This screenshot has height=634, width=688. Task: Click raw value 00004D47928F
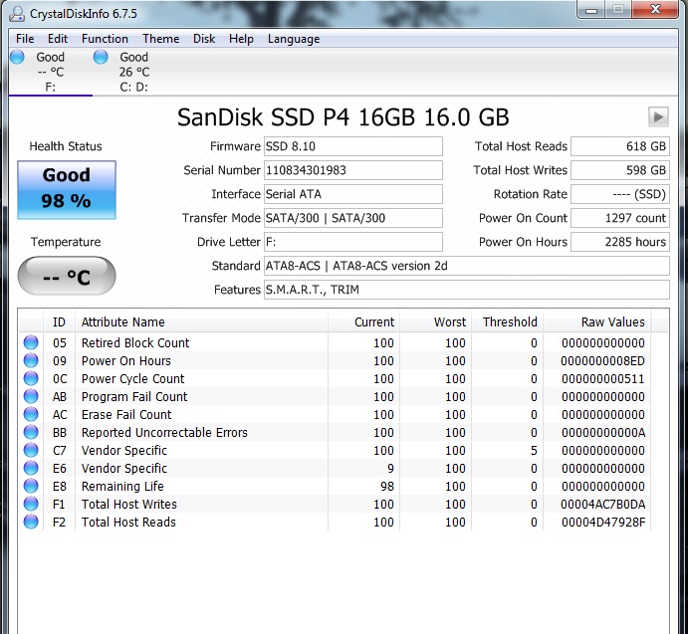click(603, 523)
